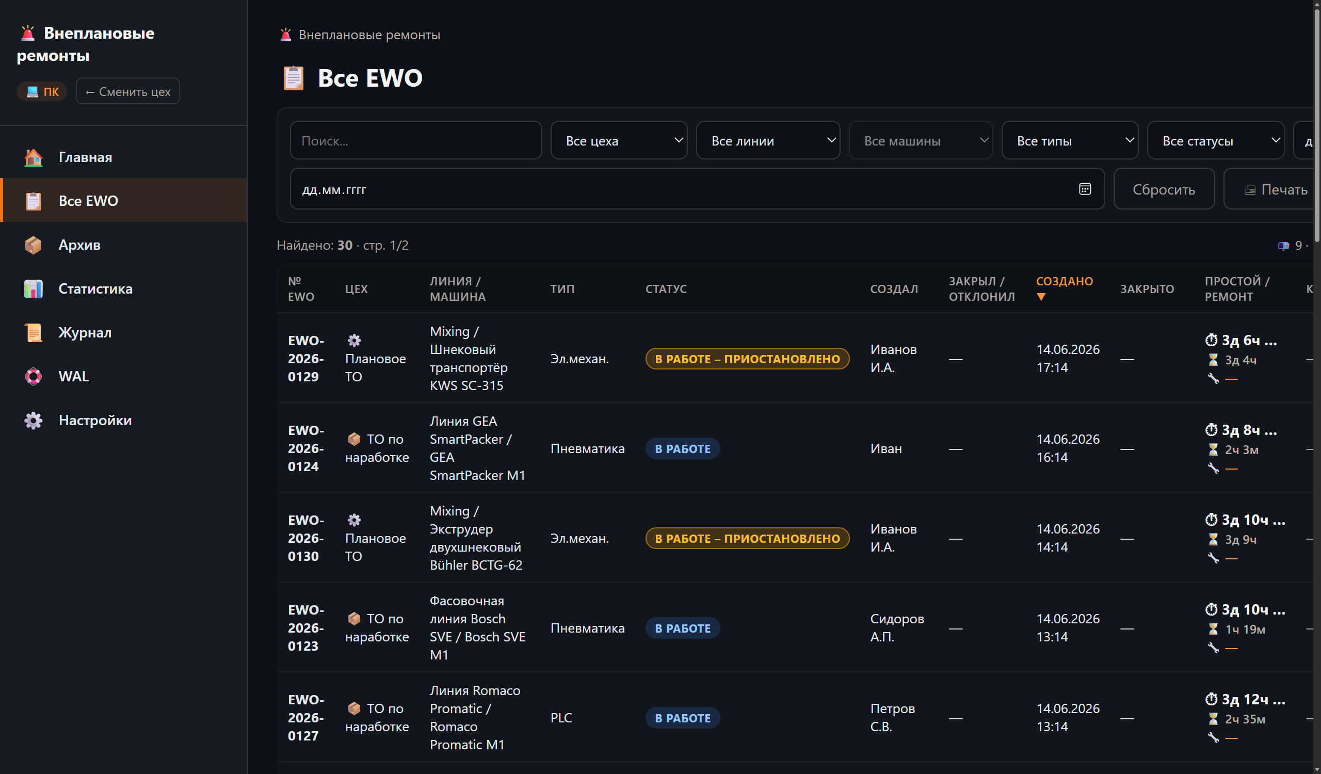This screenshot has width=1321, height=774.
Task: Click the box icon in row EWO-2026-0124
Action: coord(355,439)
